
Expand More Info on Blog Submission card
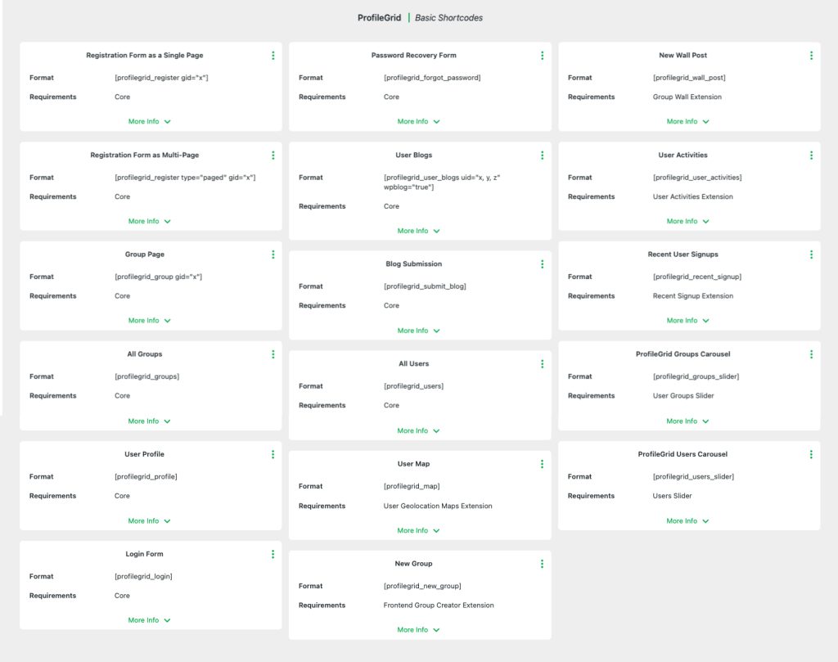pos(419,331)
